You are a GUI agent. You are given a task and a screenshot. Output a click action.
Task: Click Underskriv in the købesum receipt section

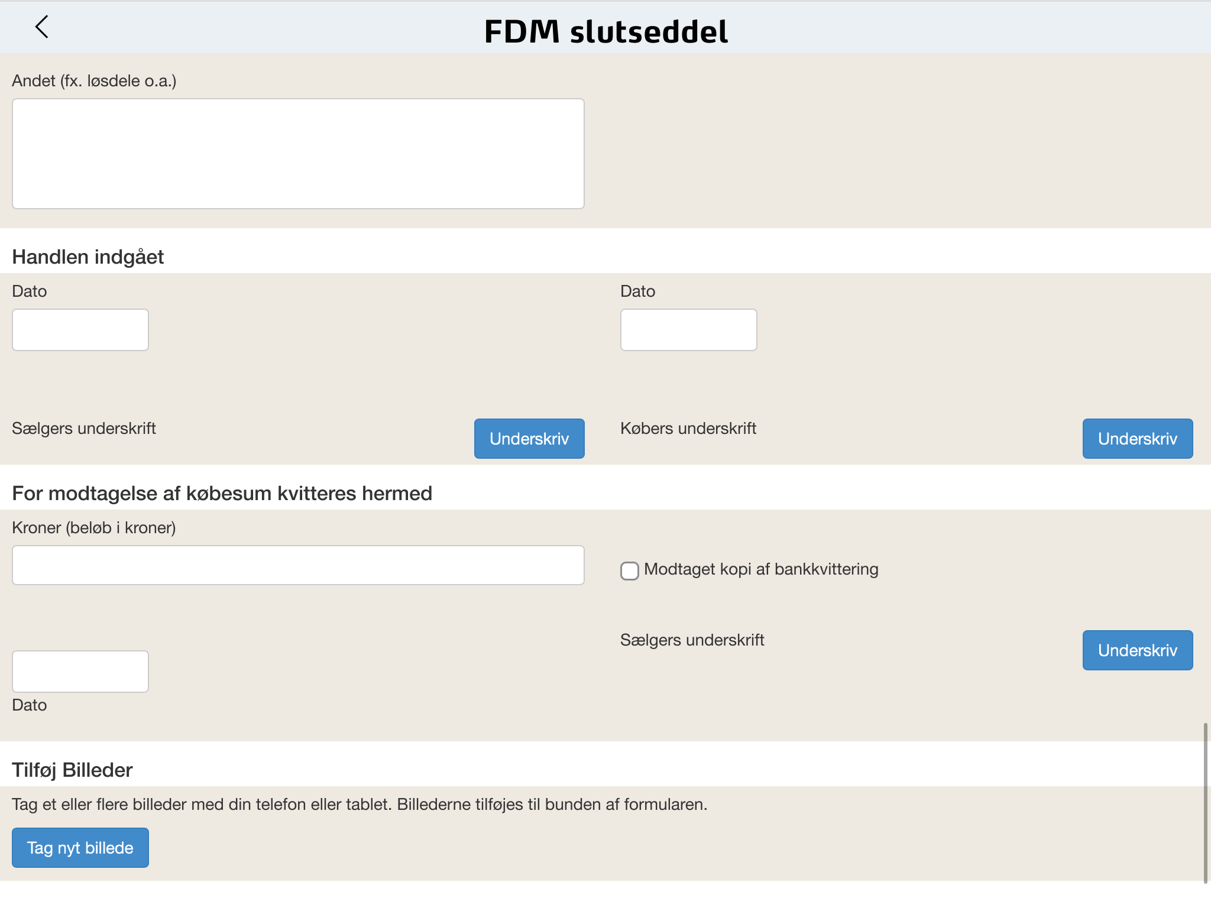pyautogui.click(x=1138, y=650)
